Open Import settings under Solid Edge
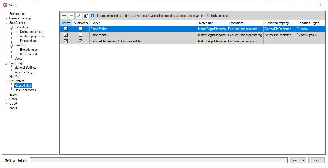 [x=24, y=72]
